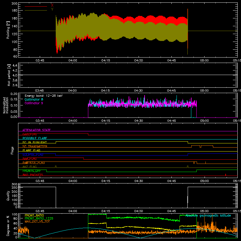Select the olive flag label above FRONTS_OFF
This screenshot has width=241, height=241.
tap(30, 167)
